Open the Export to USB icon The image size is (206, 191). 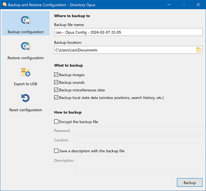click(x=26, y=72)
